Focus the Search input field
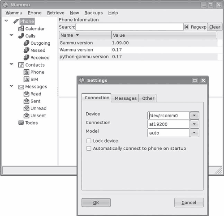This screenshot has height=216, width=224. point(129,27)
